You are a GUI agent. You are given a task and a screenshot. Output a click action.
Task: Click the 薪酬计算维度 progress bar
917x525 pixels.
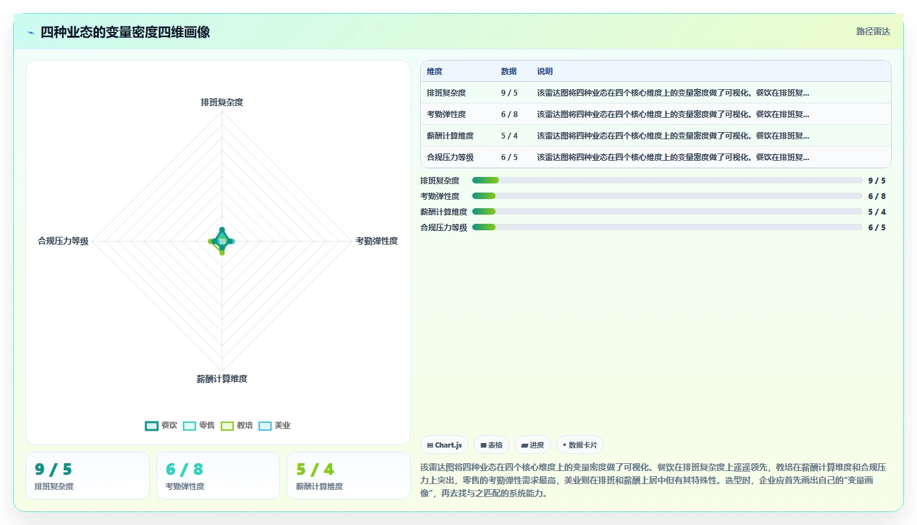pos(668,211)
